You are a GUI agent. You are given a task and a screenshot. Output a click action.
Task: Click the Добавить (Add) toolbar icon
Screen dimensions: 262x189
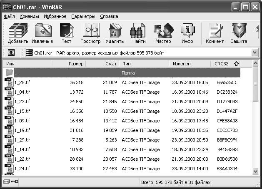point(18,32)
